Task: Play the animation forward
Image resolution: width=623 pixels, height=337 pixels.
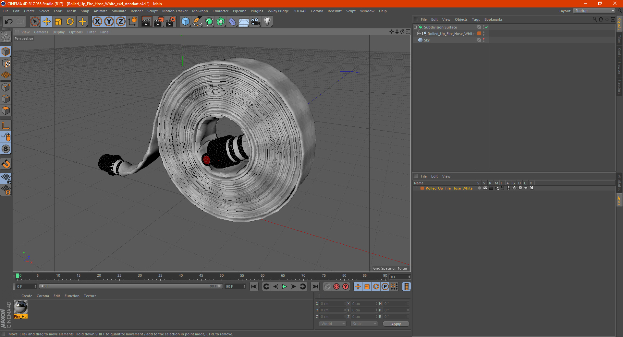Action: [x=284, y=286]
